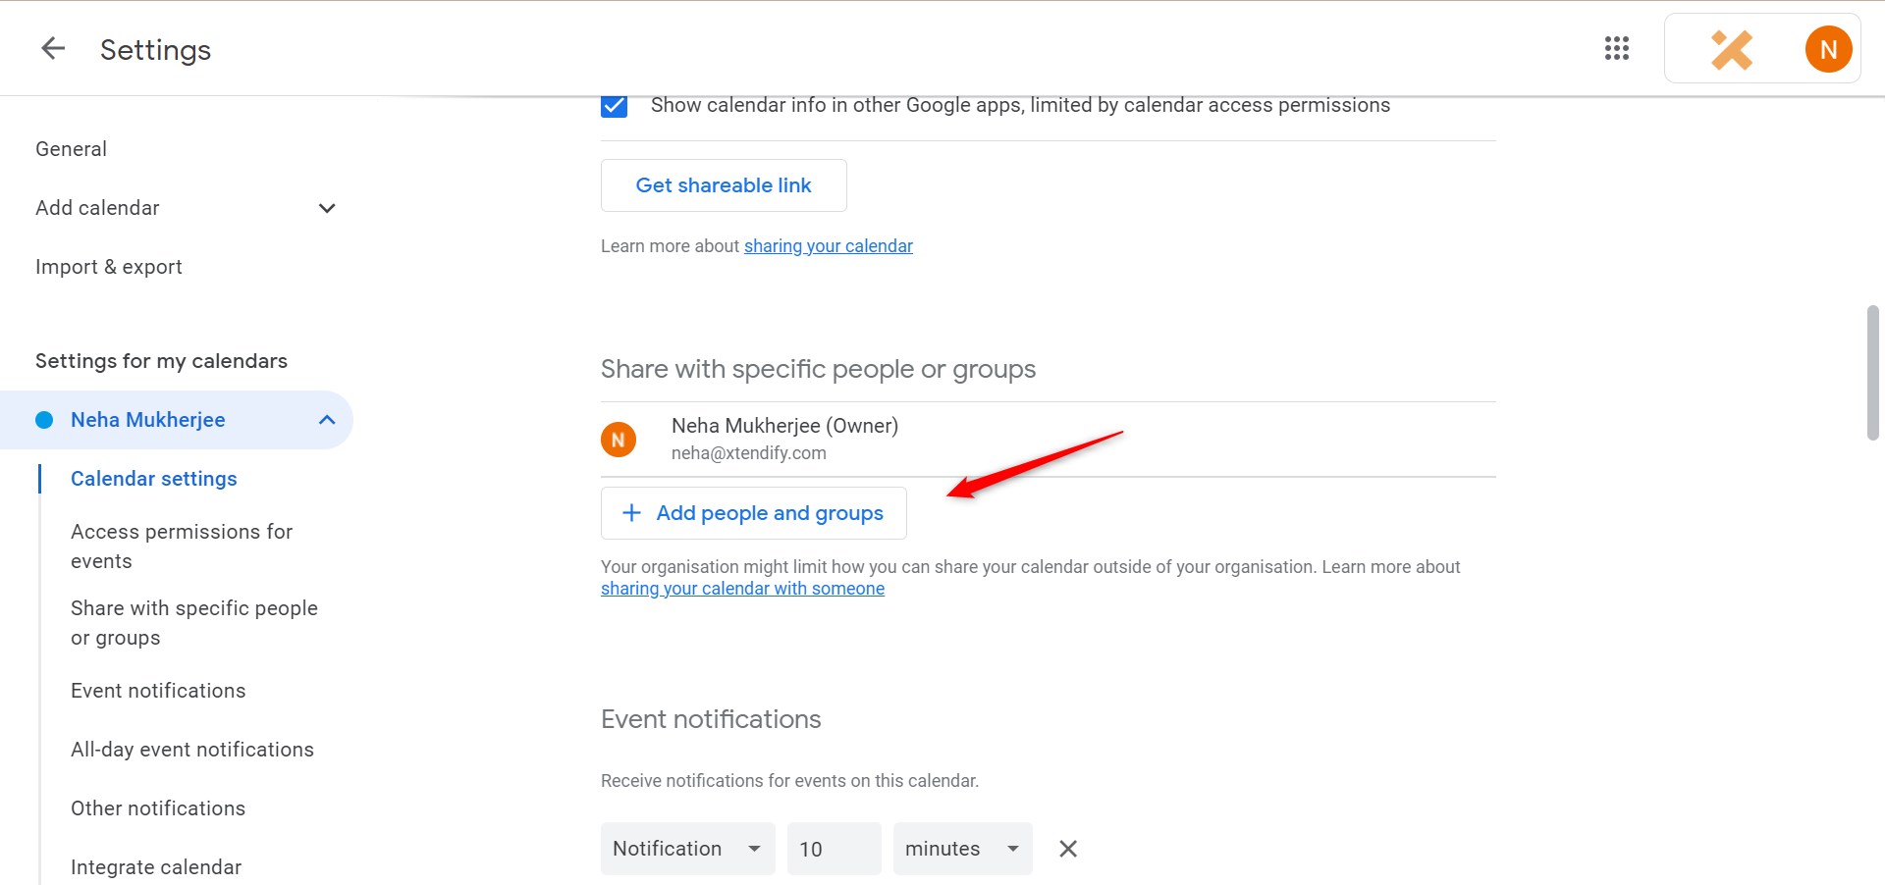Open the account menu via the N avatar
The height and width of the screenshot is (885, 1885).
point(1827,48)
